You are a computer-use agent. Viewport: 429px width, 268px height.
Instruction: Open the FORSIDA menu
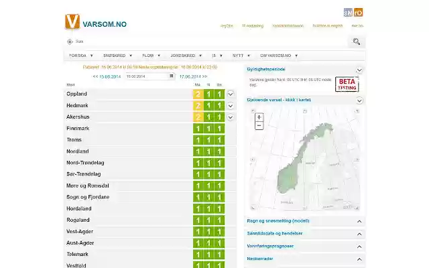(x=81, y=56)
